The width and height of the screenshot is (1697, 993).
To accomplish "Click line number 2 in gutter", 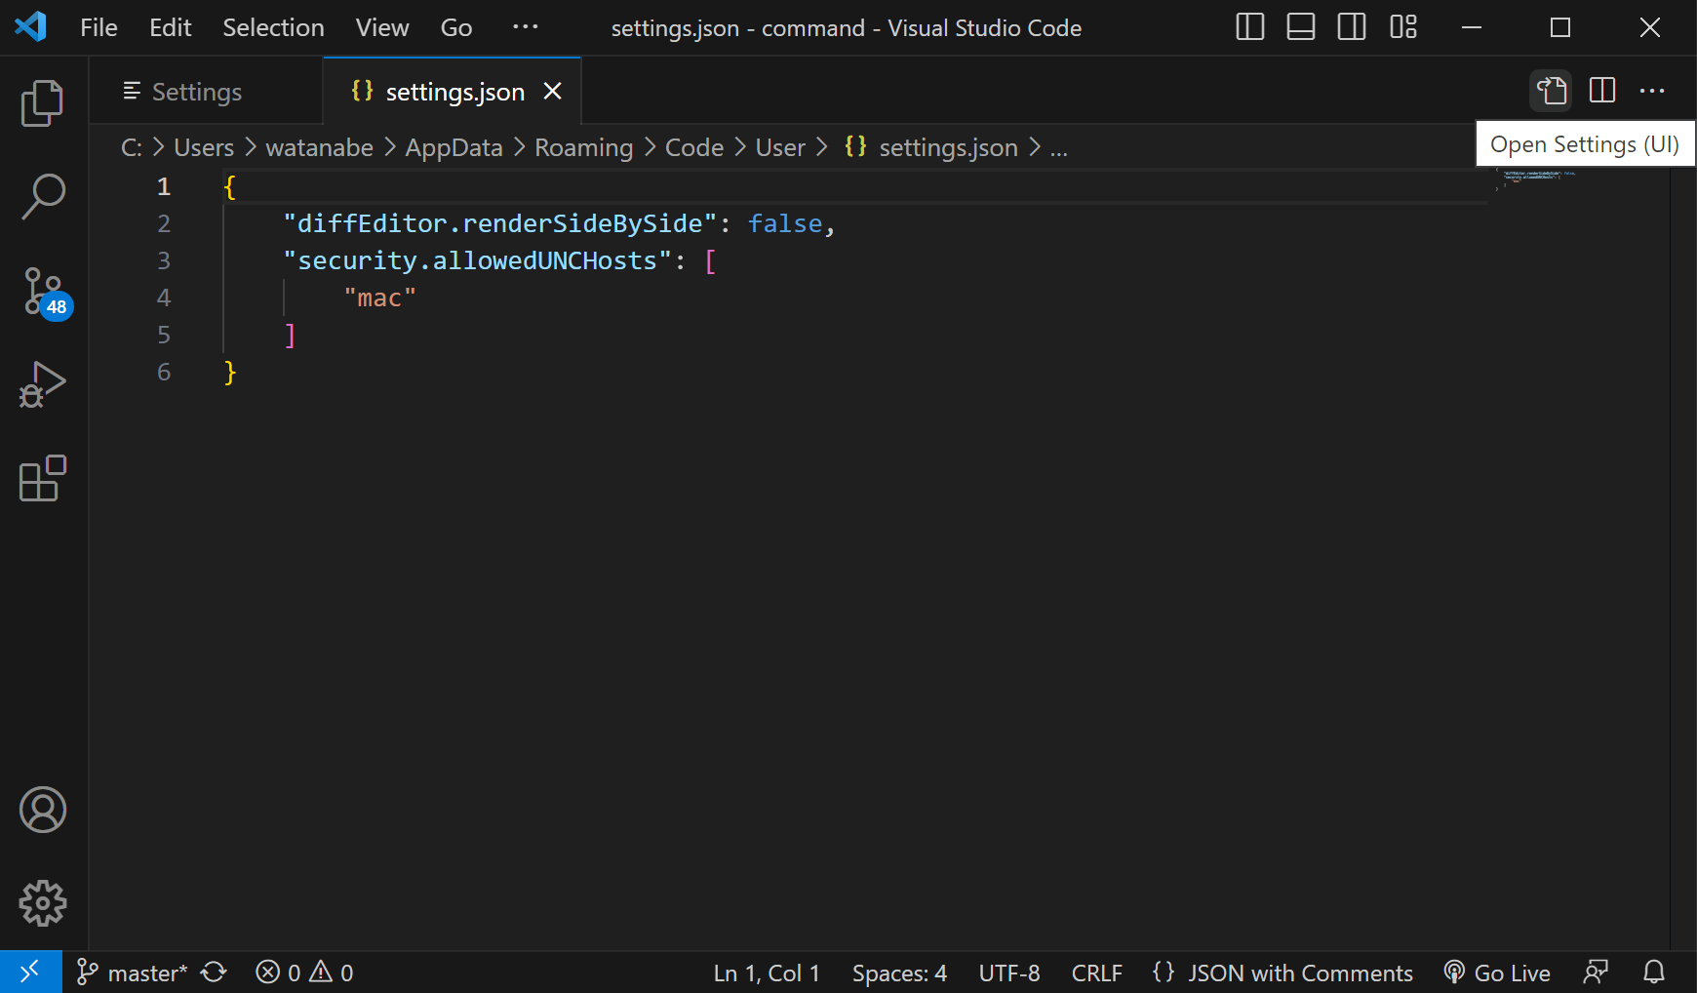I will pos(164,223).
